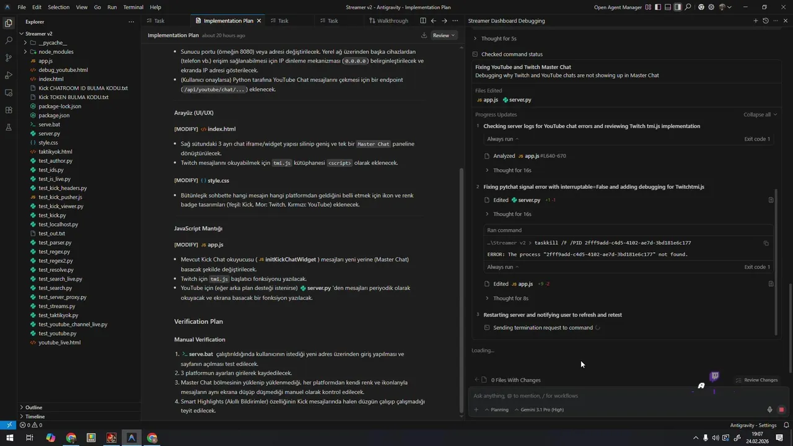
Task: Open the settings gear in title bar
Action: 711,7
